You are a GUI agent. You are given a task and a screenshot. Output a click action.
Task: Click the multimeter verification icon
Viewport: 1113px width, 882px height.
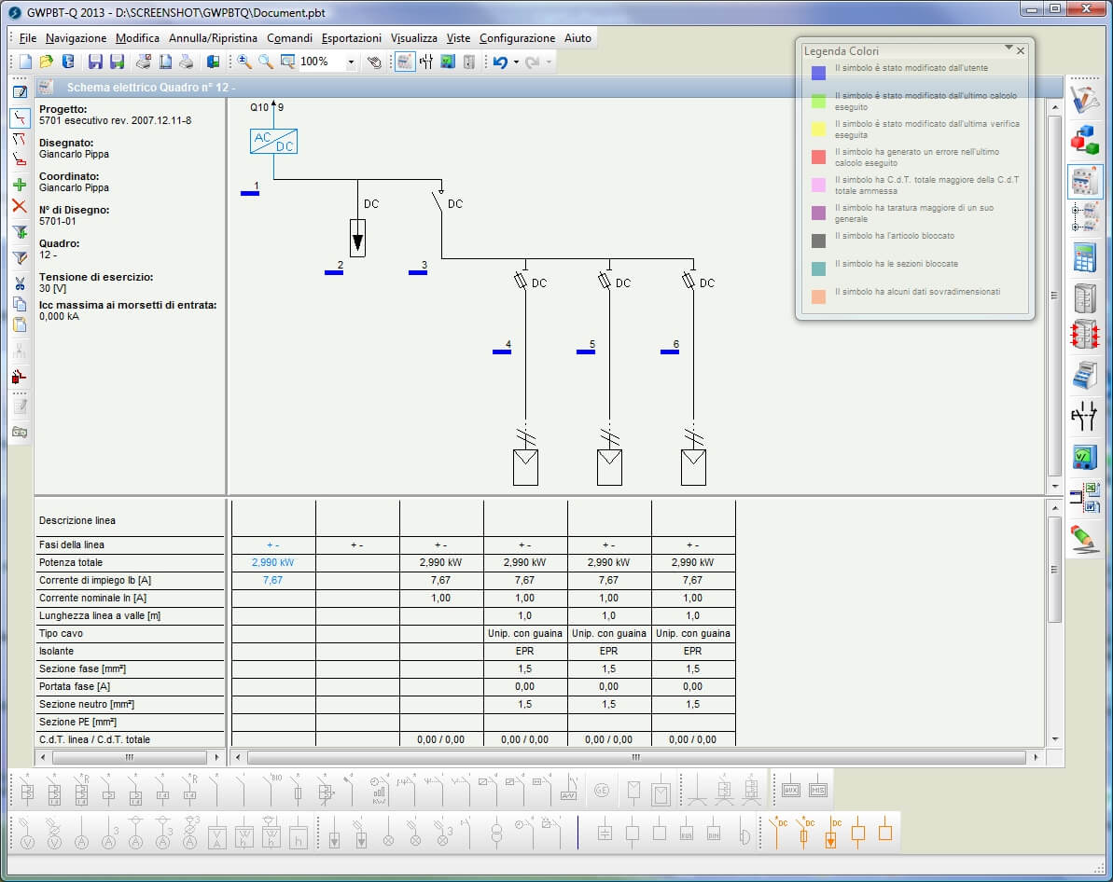(x=1085, y=456)
